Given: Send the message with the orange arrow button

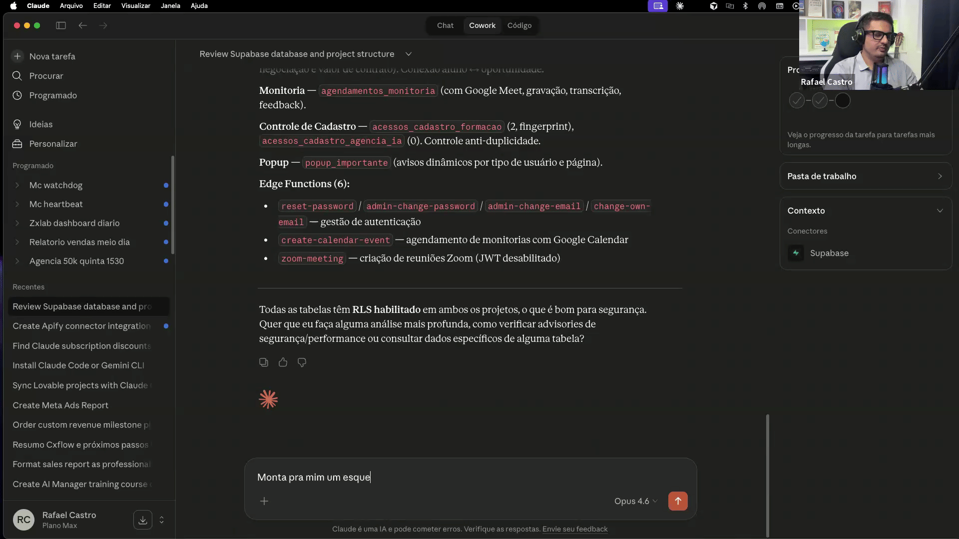Looking at the screenshot, I should coord(678,501).
